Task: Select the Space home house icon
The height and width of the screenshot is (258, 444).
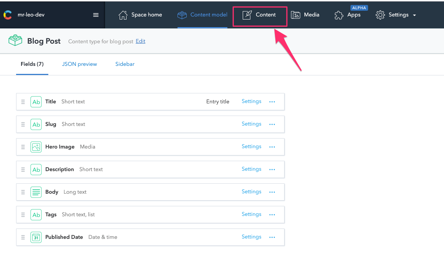Action: point(123,15)
